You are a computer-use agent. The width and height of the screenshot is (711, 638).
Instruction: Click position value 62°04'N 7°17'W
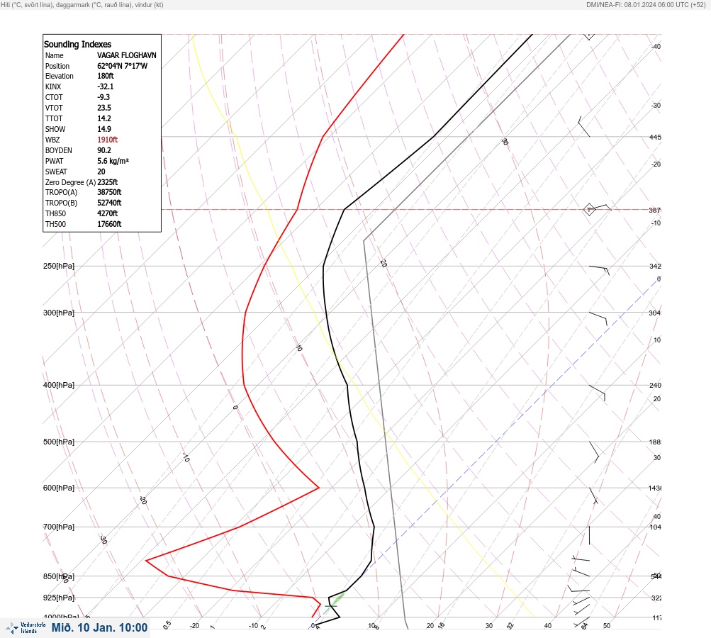(123, 66)
